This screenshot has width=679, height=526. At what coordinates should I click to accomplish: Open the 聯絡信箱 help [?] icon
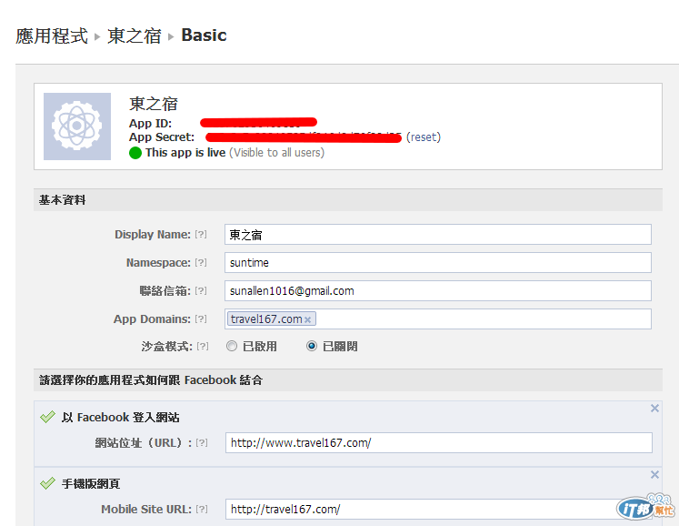[201, 291]
